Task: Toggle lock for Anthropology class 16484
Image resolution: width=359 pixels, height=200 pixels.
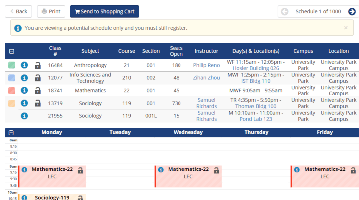Action: coord(38,65)
